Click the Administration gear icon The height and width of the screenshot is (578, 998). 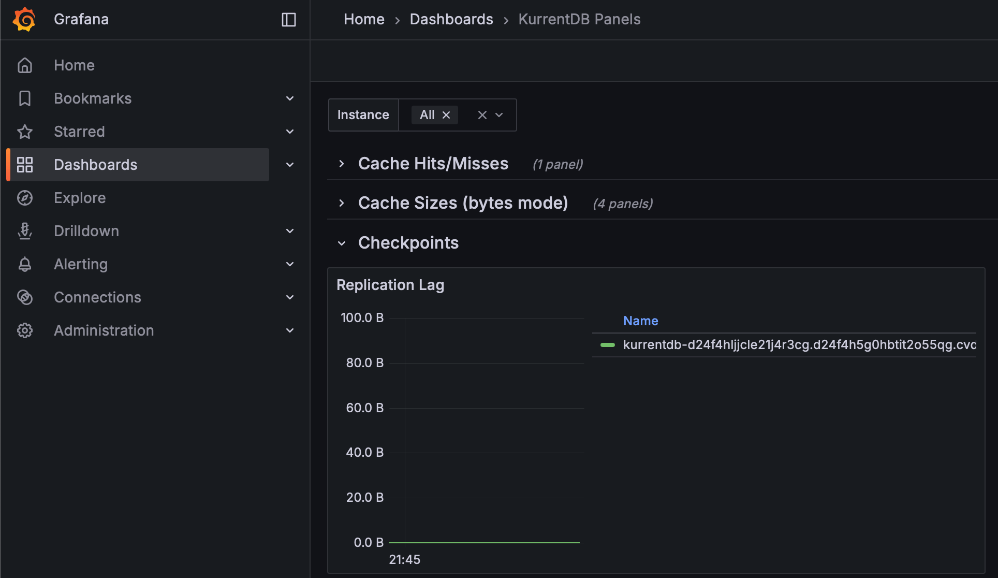click(x=25, y=330)
